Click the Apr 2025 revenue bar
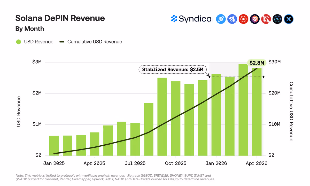 click(95, 144)
